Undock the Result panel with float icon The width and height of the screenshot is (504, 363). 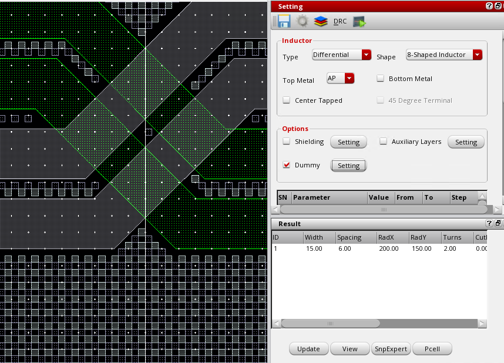pos(498,224)
